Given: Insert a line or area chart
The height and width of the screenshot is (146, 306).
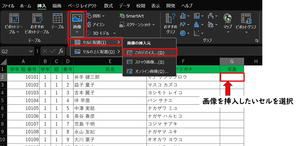Looking at the screenshot, I should click(x=183, y=25).
